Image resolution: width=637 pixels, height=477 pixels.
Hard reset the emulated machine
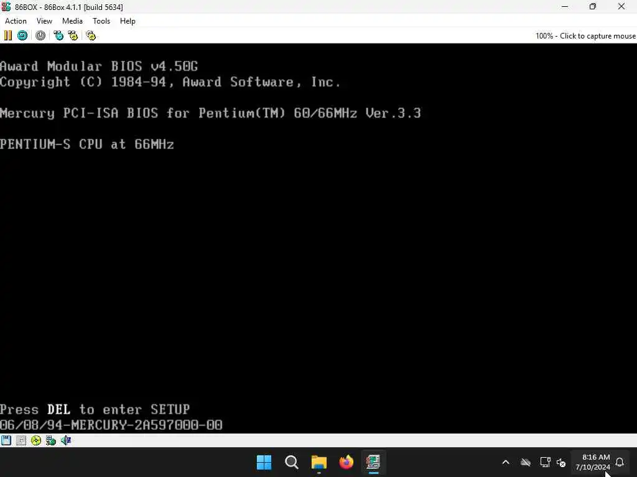pyautogui.click(x=22, y=35)
